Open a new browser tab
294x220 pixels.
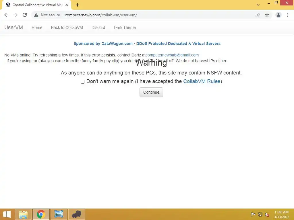point(78,5)
